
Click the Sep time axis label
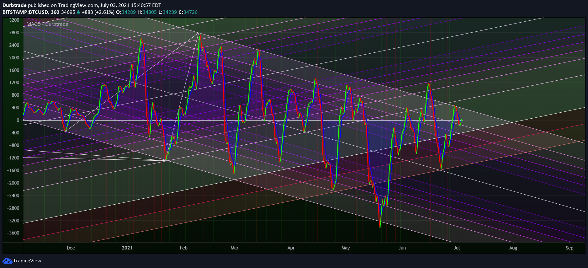coord(569,248)
